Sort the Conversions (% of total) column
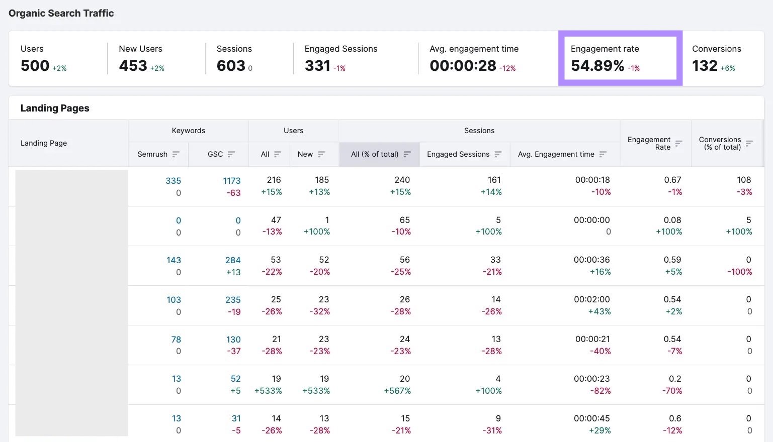Viewport: 773px width, 442px height. click(749, 143)
